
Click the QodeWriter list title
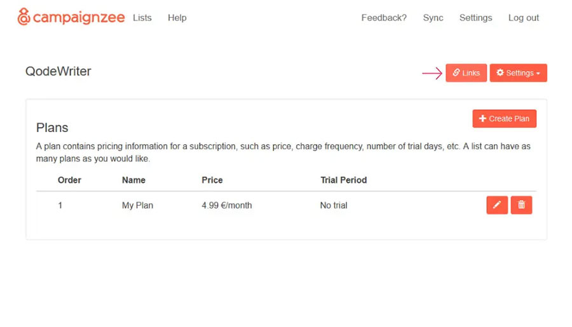[x=58, y=71]
